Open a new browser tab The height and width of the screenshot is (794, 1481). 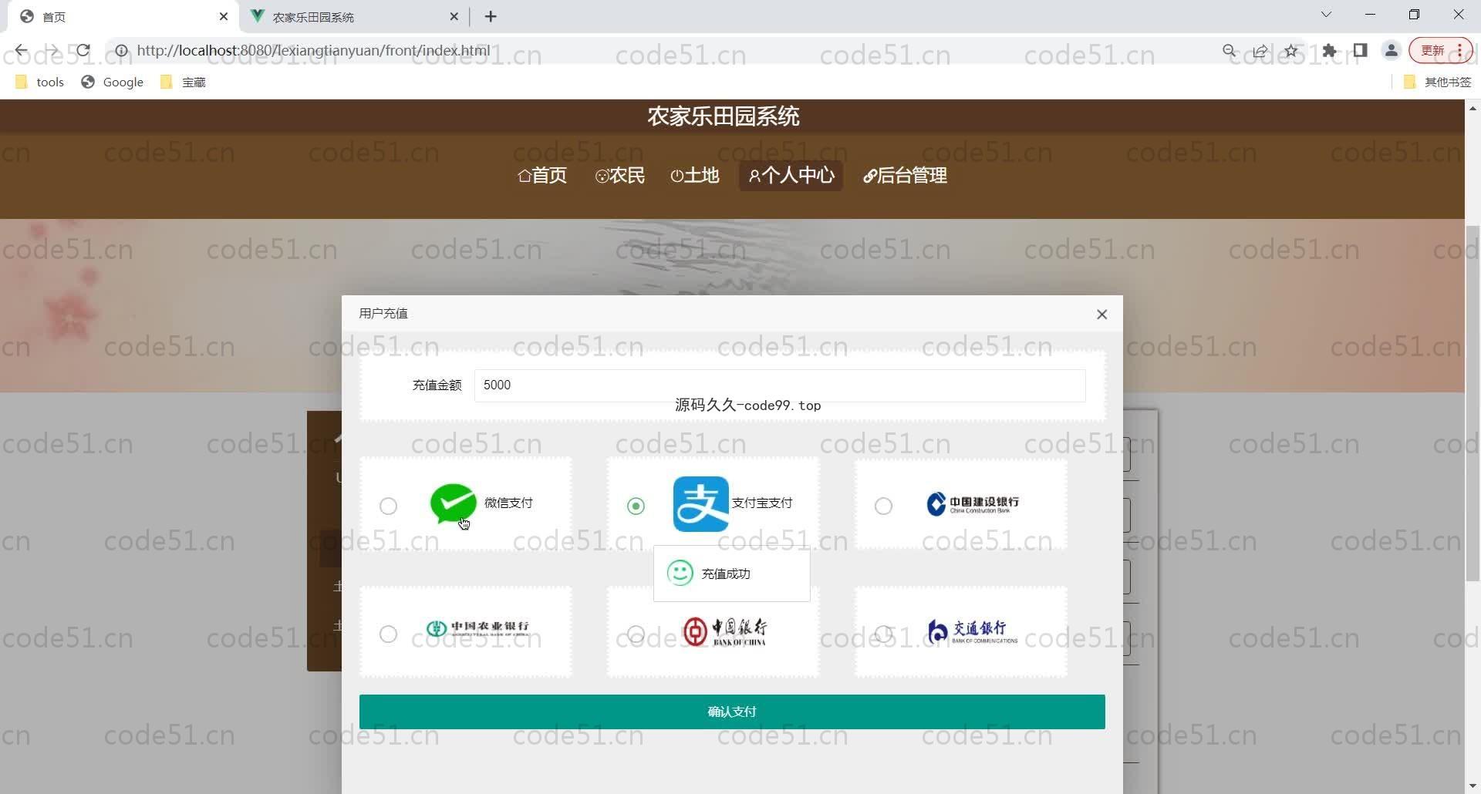click(x=491, y=16)
